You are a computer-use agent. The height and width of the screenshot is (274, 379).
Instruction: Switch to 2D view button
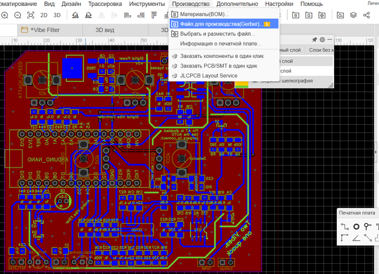tap(44, 15)
